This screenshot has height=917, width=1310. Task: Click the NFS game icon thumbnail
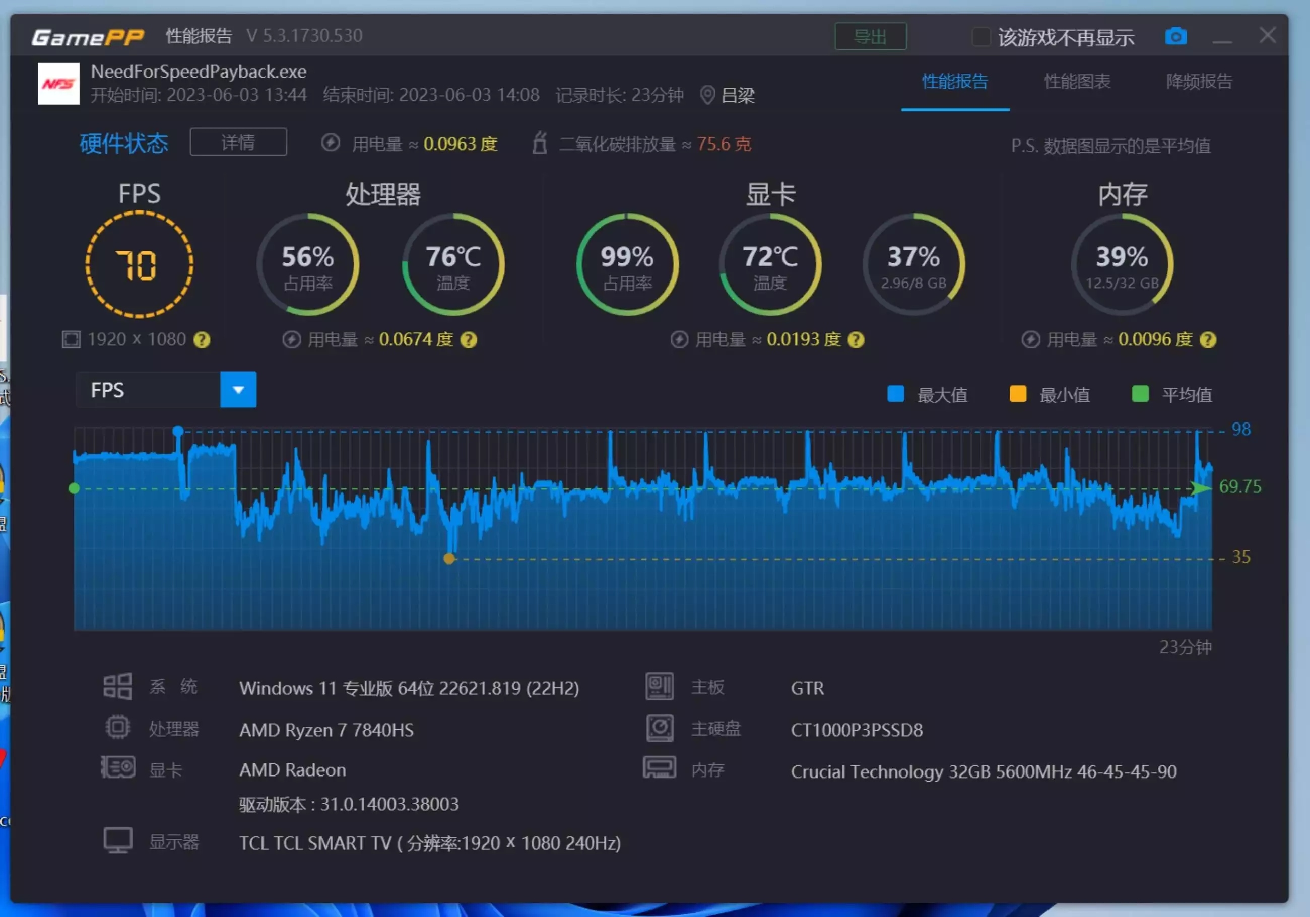click(x=59, y=84)
